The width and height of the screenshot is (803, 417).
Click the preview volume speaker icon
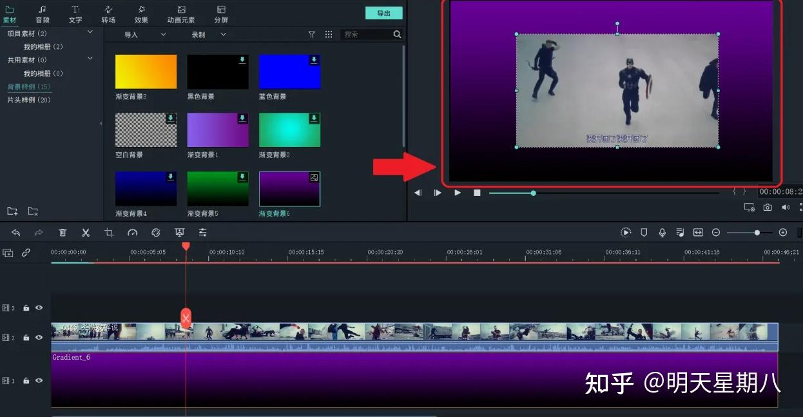pyautogui.click(x=786, y=208)
